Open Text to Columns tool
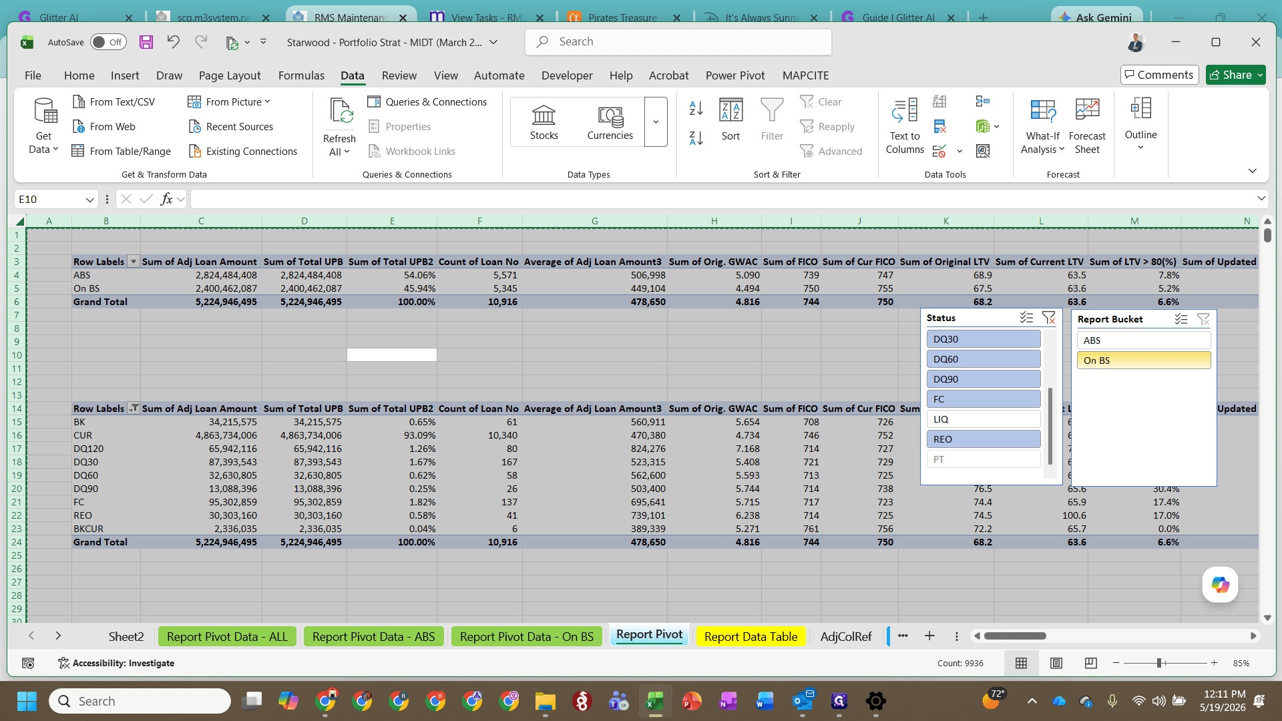Screen dimensions: 1282x721 click(x=905, y=126)
